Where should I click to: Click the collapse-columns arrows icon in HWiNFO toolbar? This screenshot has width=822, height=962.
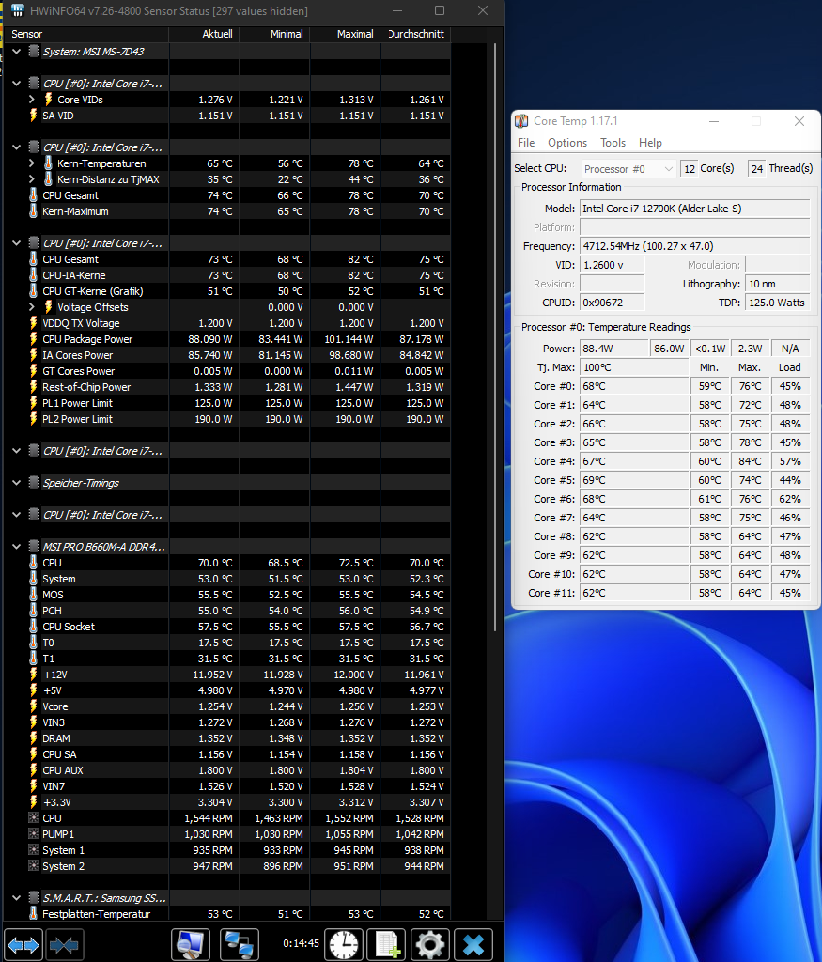point(64,944)
